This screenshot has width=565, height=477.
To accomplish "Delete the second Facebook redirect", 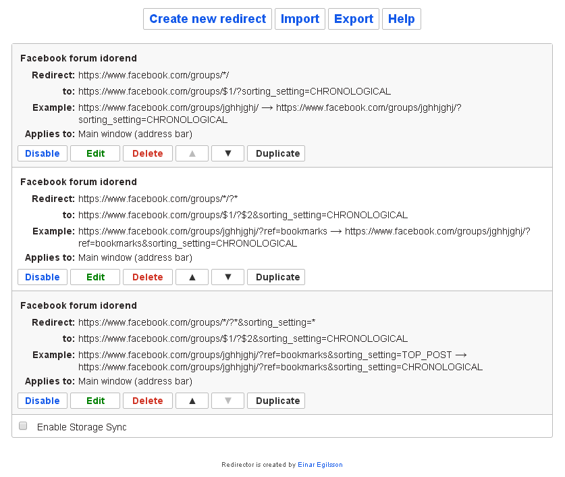I will click(x=148, y=277).
